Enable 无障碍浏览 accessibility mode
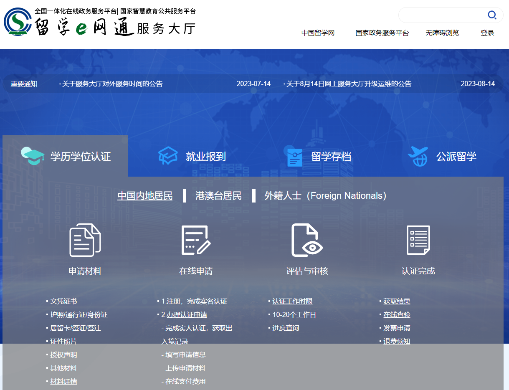 [x=442, y=33]
